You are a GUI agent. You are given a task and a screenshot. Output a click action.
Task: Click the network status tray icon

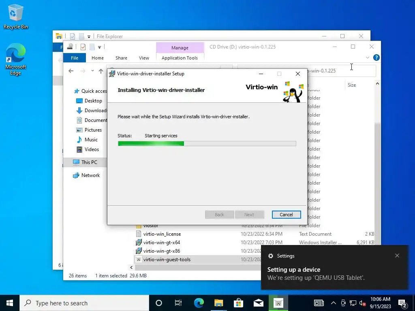[x=353, y=303]
